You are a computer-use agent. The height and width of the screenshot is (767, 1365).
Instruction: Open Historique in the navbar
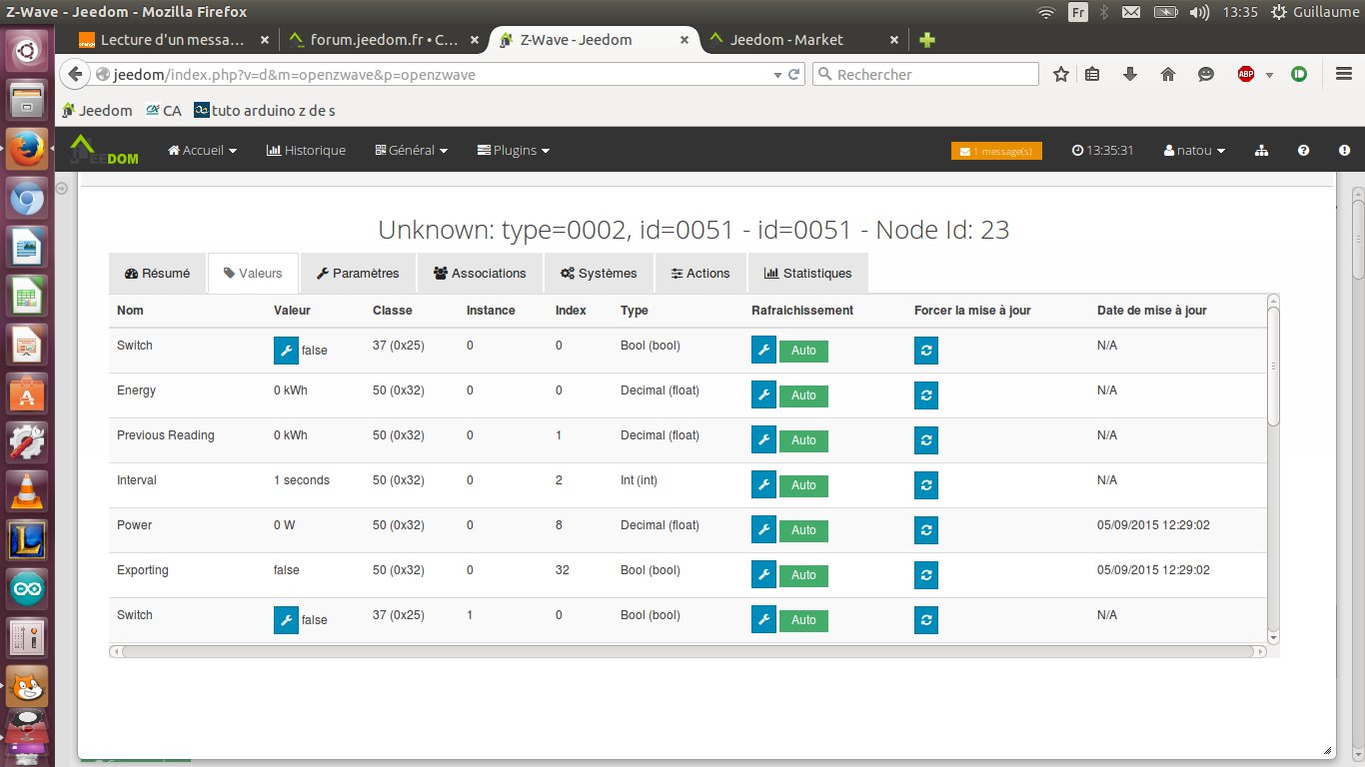tap(306, 151)
